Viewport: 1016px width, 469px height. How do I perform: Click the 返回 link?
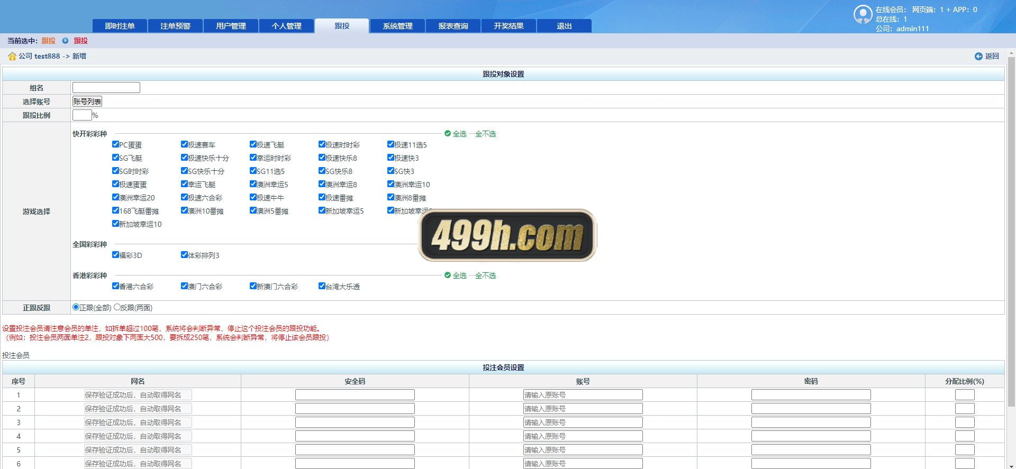point(992,56)
